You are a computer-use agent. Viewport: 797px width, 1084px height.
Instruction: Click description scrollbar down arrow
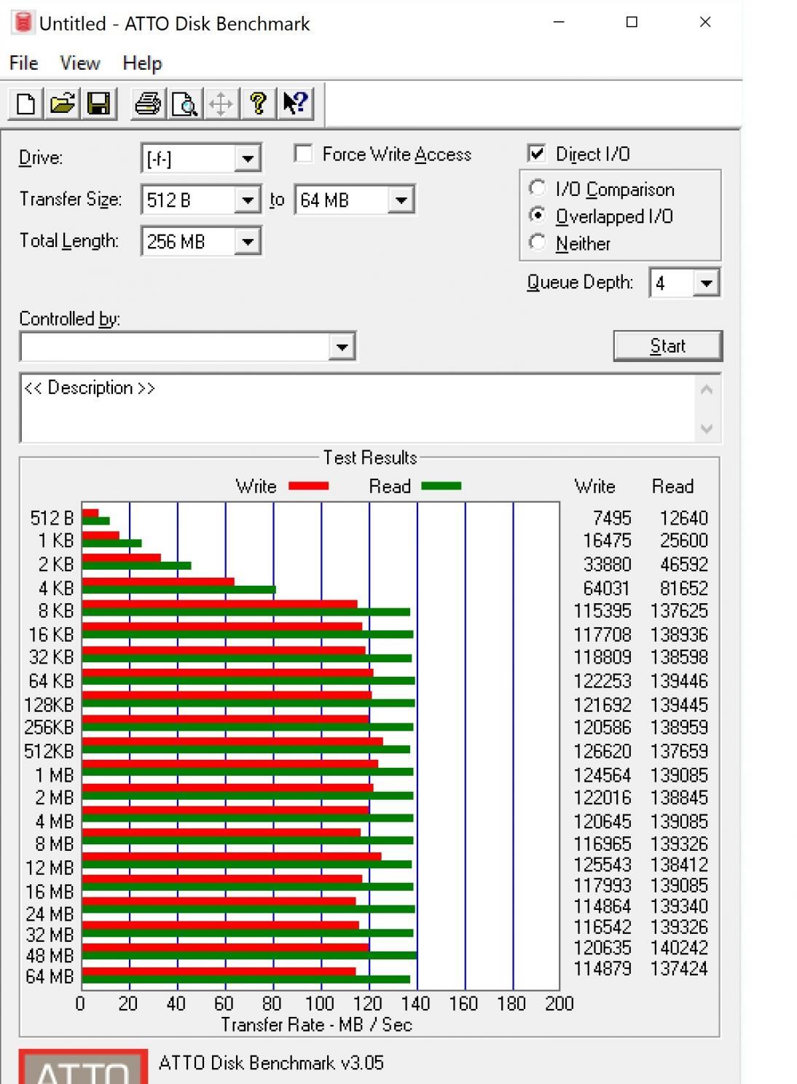click(x=706, y=428)
